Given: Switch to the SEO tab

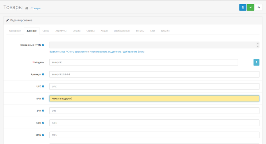Looking at the screenshot, I should 153,31.
